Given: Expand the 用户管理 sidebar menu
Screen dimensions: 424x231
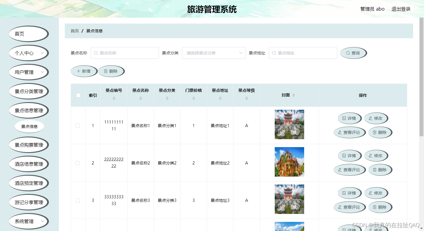Looking at the screenshot, I should [29, 72].
